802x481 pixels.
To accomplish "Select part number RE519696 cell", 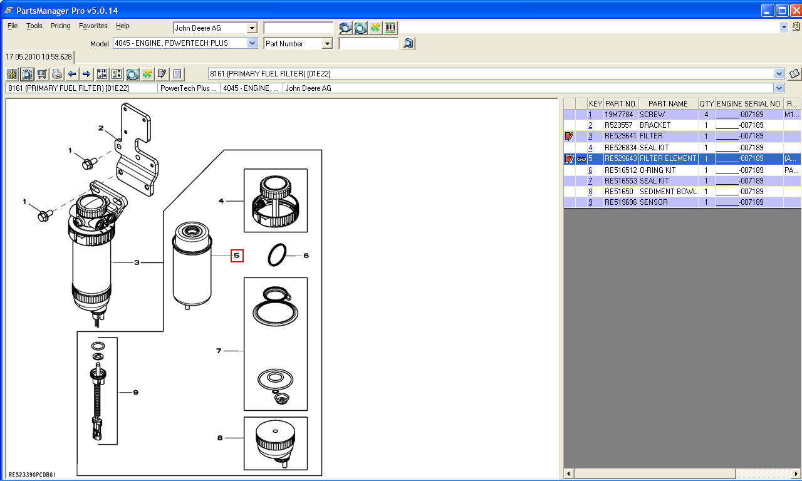I will pos(621,202).
